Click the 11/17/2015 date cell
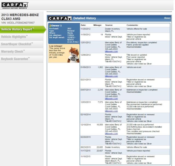This screenshot has height=166, width=175. [x=85, y=151]
